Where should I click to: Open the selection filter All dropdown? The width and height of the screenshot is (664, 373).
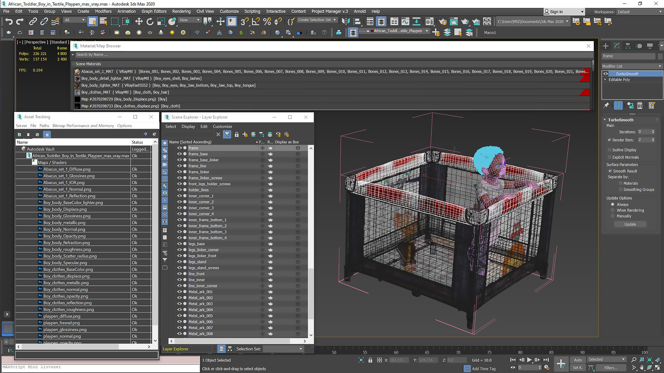[74, 20]
